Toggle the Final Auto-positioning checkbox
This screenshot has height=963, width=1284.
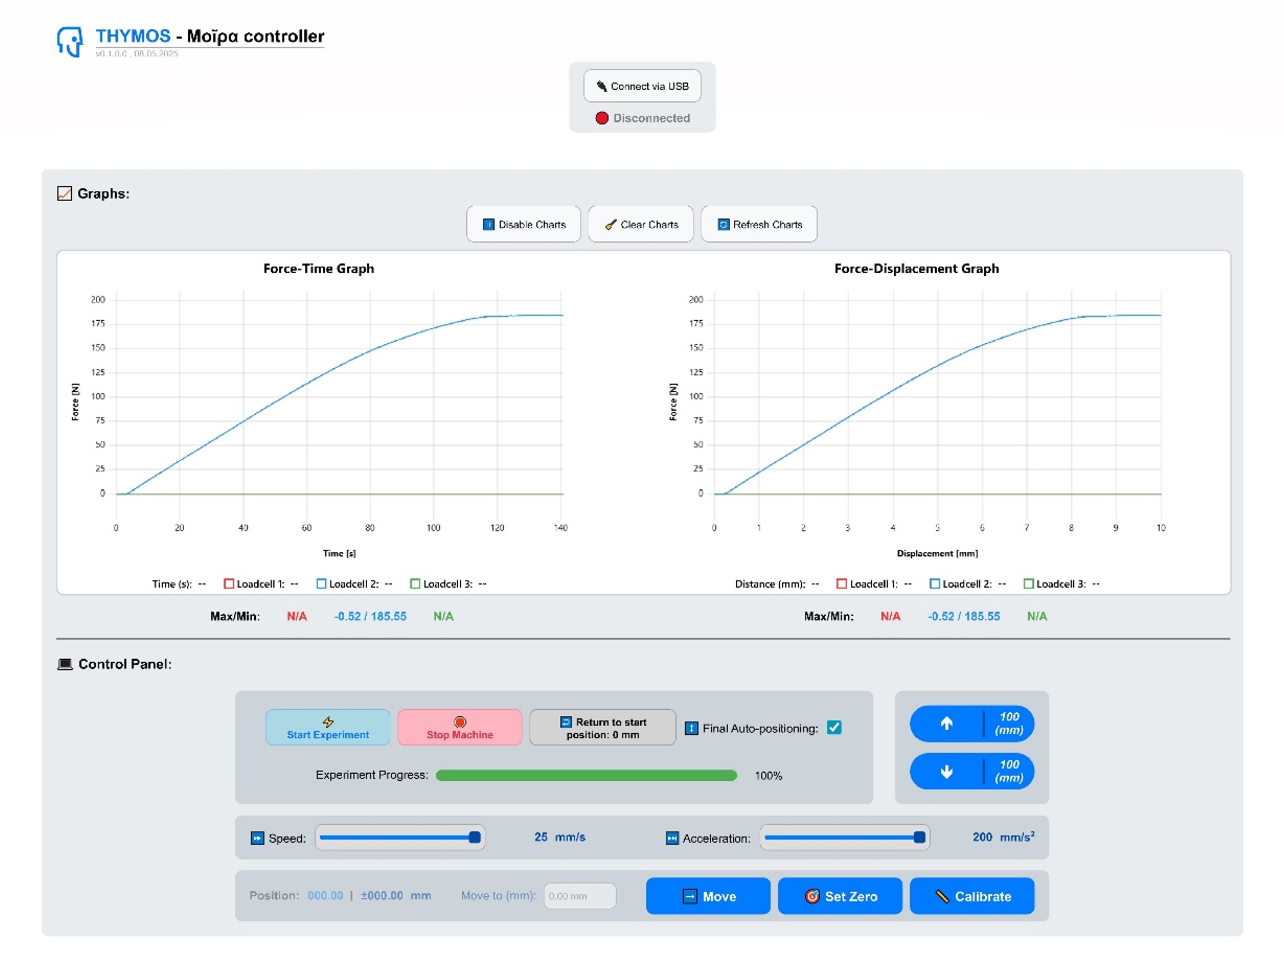pyautogui.click(x=834, y=727)
